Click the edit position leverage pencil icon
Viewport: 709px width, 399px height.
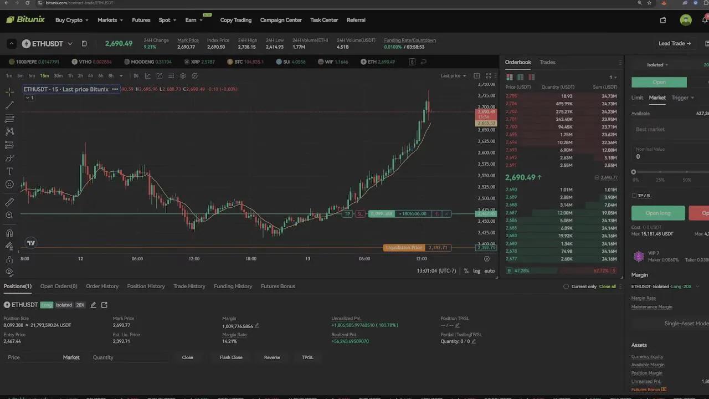coord(93,305)
